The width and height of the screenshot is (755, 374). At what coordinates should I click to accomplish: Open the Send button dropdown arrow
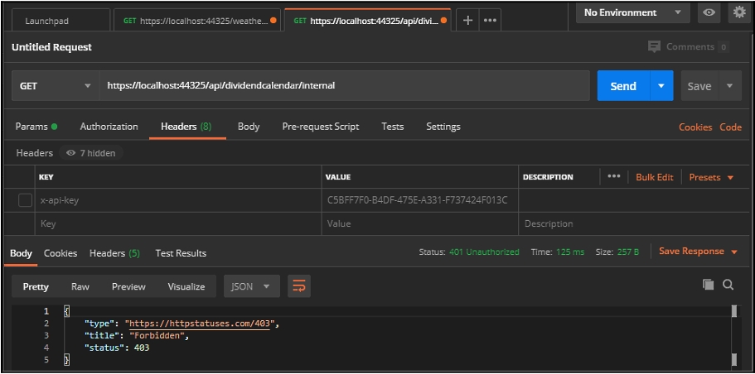click(661, 86)
